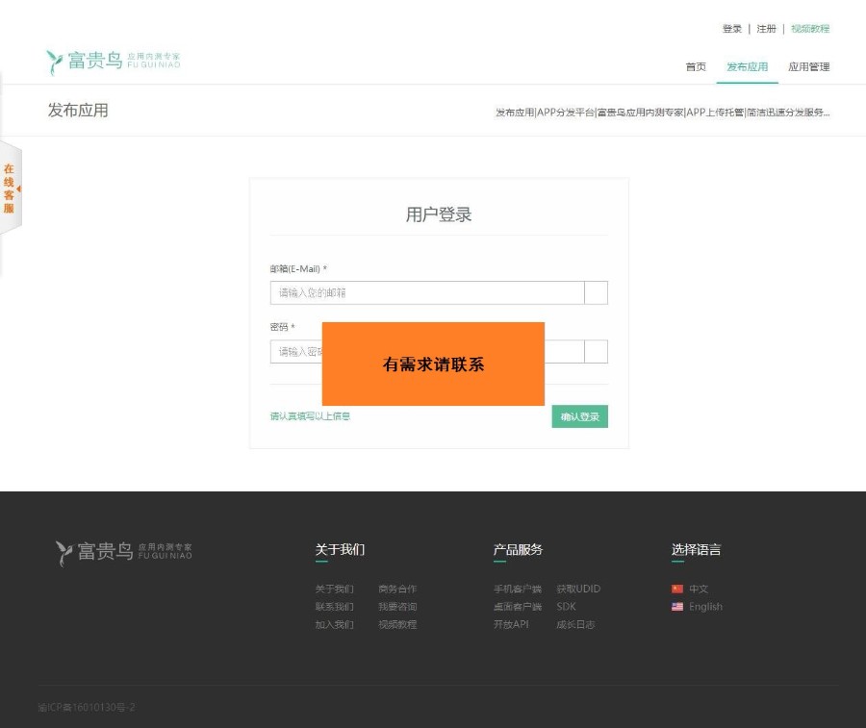Open footer link 开放API
866x728 pixels.
click(x=511, y=624)
